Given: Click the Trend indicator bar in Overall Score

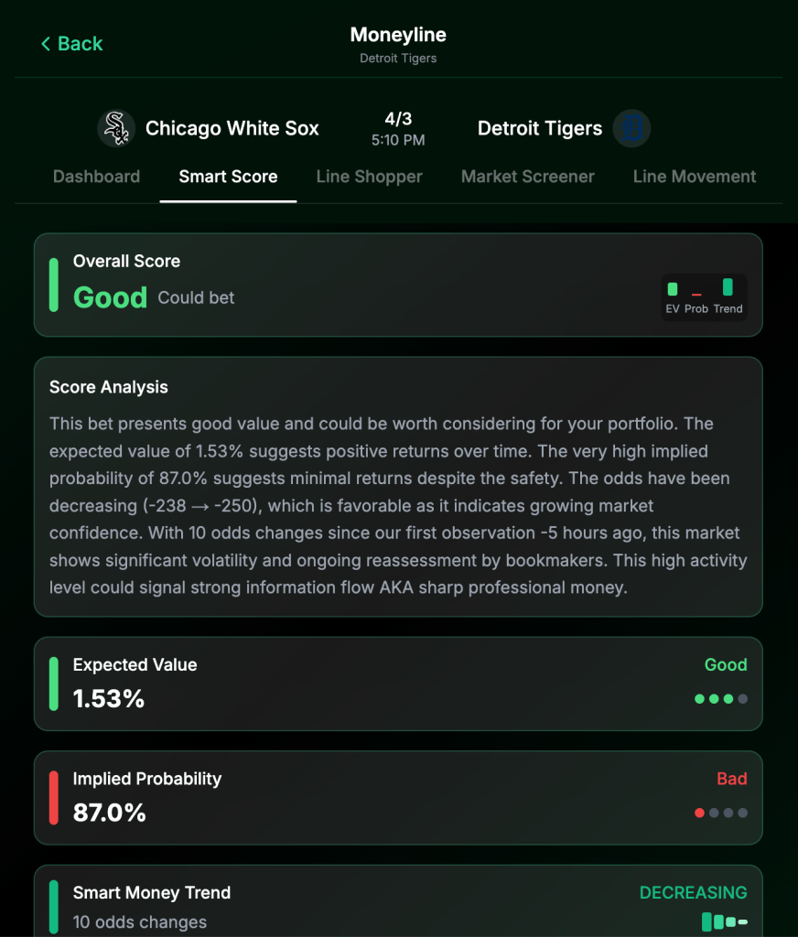Looking at the screenshot, I should 728,287.
